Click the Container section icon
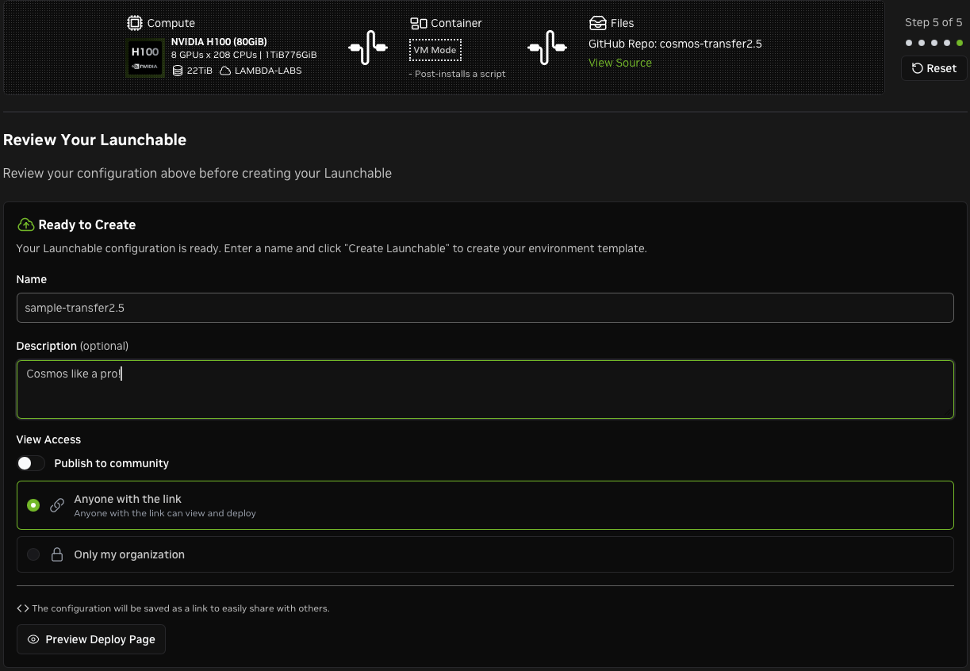 pos(418,23)
